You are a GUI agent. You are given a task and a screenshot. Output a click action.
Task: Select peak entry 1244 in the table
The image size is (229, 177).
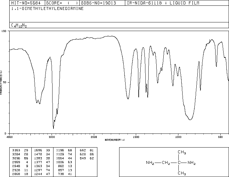point(42,174)
